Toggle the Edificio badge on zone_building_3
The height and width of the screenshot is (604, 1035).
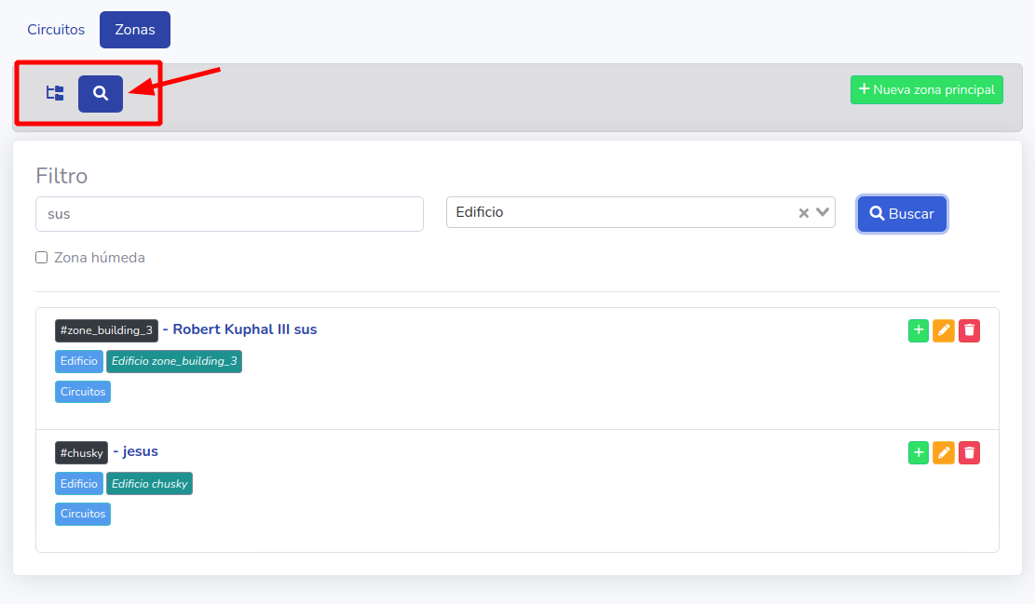(78, 361)
